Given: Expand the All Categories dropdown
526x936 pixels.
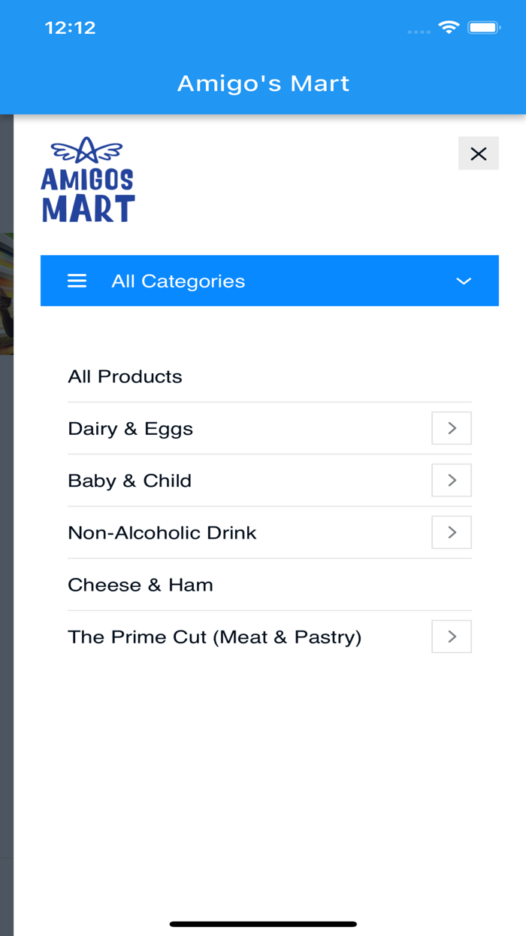Looking at the screenshot, I should (x=464, y=281).
